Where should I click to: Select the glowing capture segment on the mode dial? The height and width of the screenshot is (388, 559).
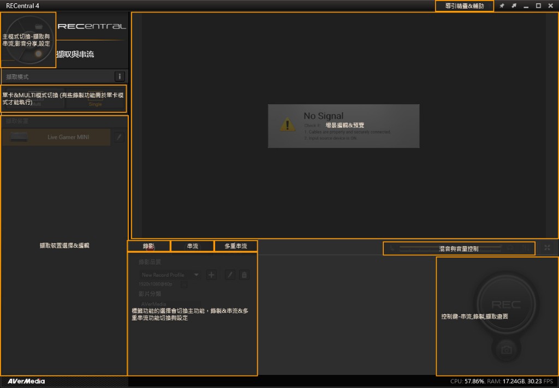coord(38,54)
